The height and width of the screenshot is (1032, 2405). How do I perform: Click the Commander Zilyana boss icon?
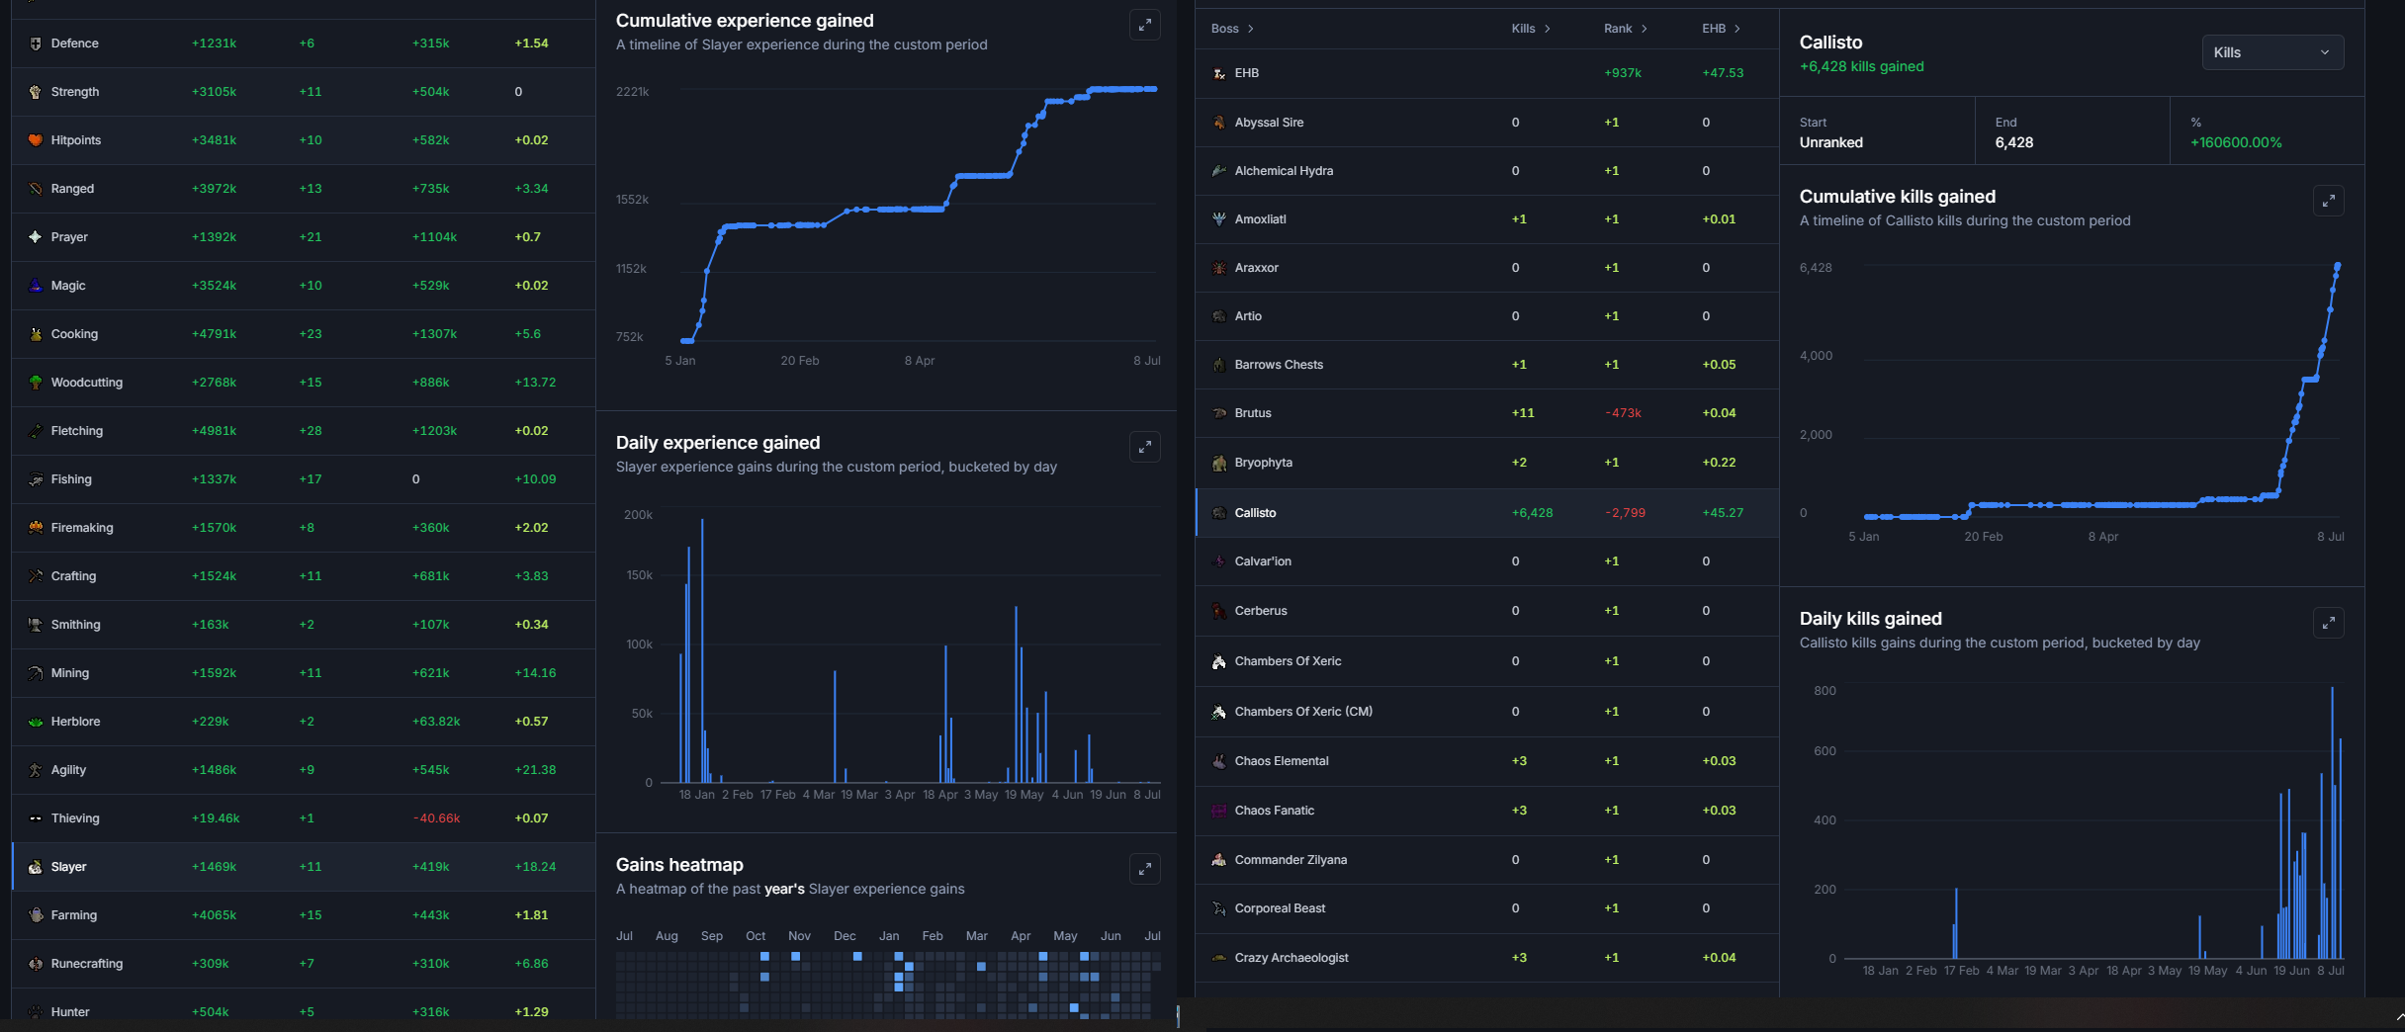[1219, 860]
